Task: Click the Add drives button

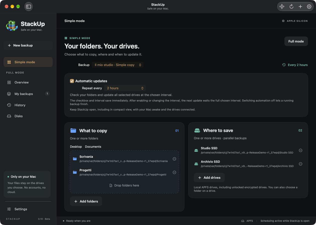Action: tap(209, 177)
